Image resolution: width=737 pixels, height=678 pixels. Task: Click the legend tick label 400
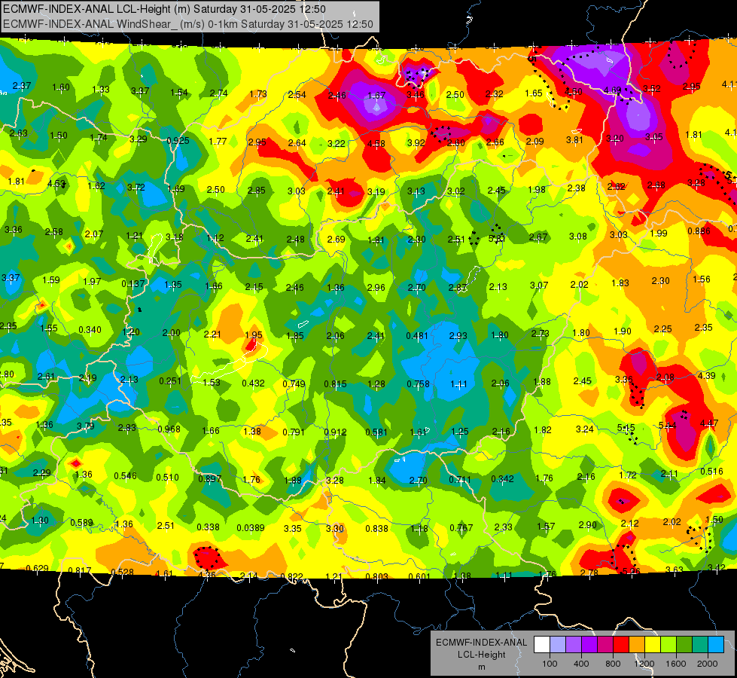[581, 664]
